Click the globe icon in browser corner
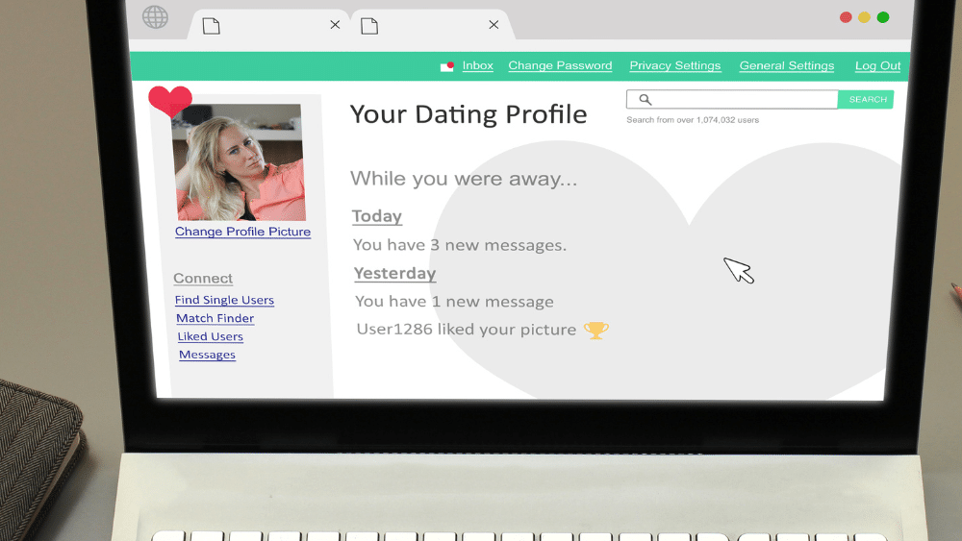The image size is (962, 541). pos(155,17)
